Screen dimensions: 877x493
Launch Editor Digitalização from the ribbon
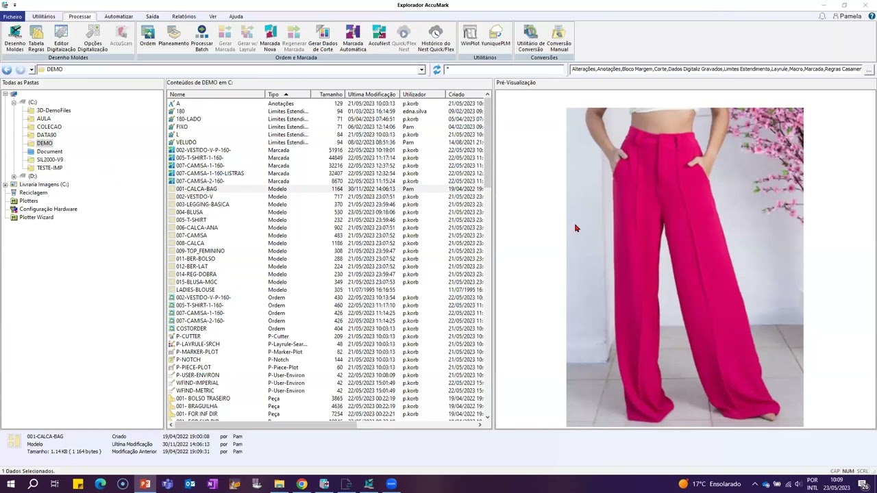(x=61, y=38)
